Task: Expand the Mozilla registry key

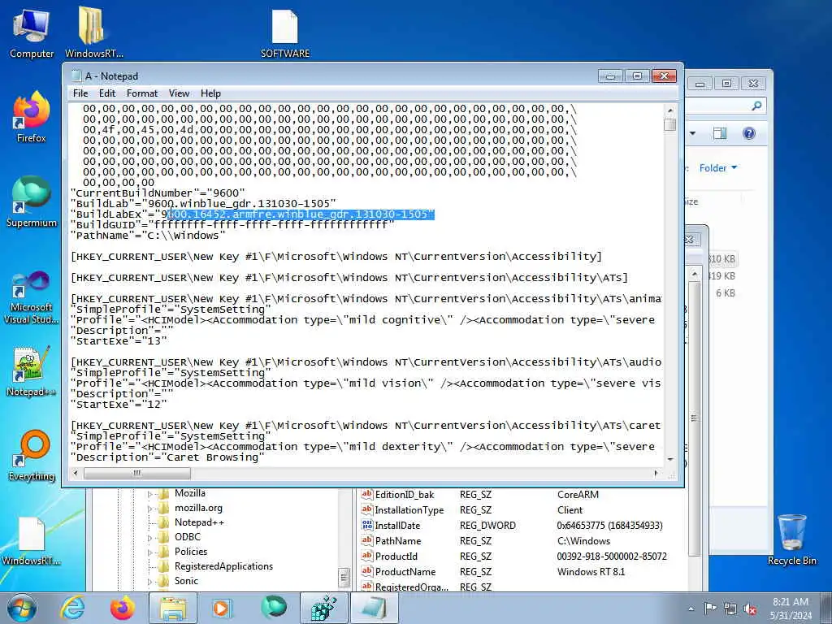Action: tap(149, 494)
